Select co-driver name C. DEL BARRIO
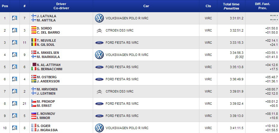Image resolution: width=279 pixels, height=133 pixels. (x=48, y=32)
